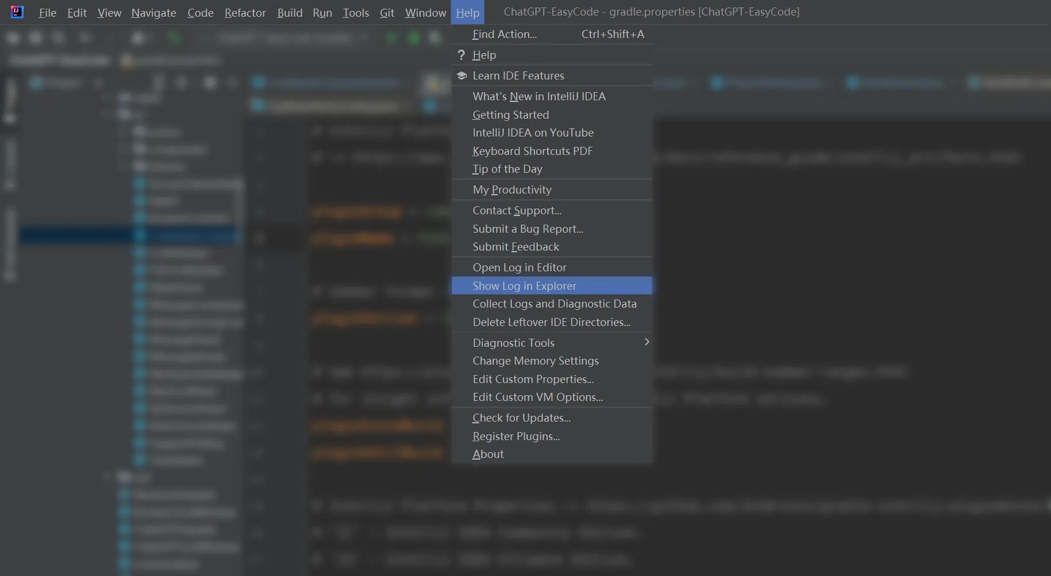Choose Submit Feedback
The image size is (1051, 576).
click(x=552, y=247)
